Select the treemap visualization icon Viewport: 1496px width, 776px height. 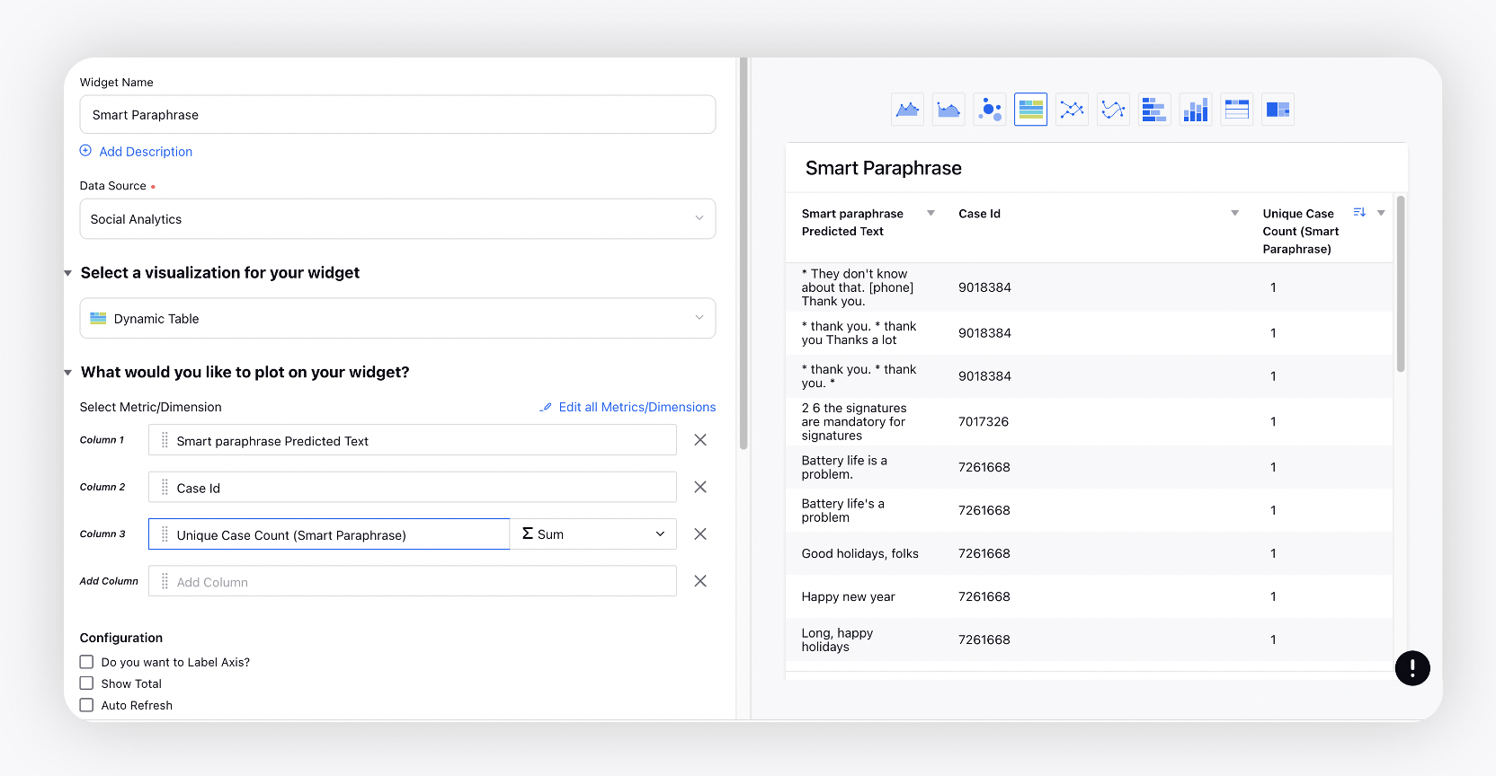1278,110
